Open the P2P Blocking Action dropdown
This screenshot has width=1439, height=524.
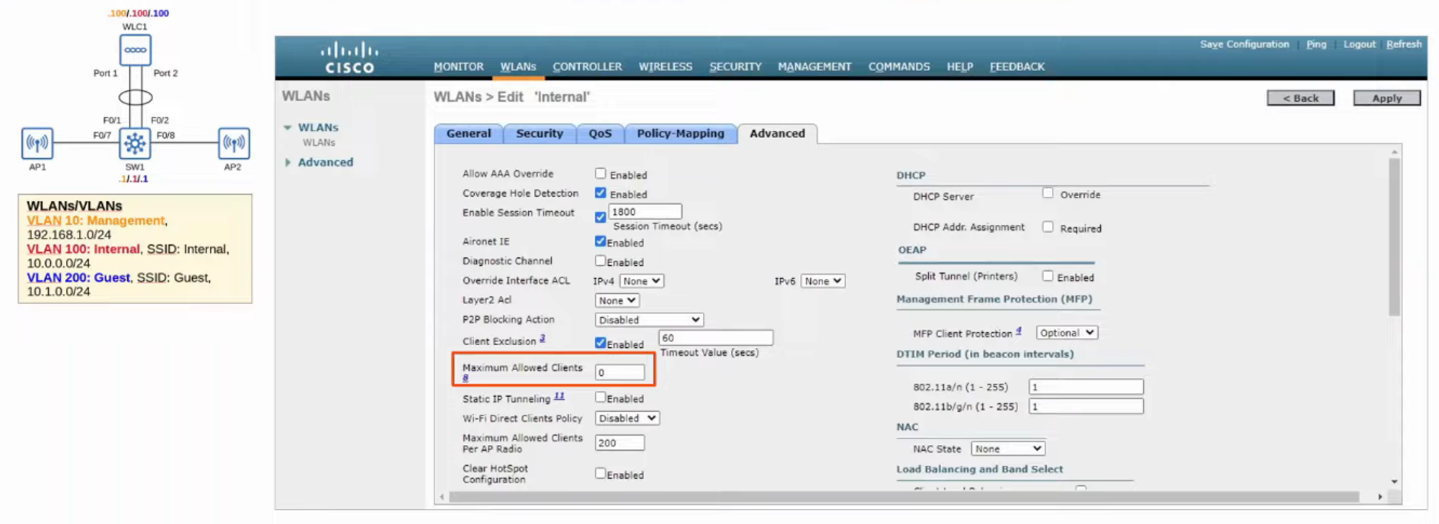(x=649, y=320)
